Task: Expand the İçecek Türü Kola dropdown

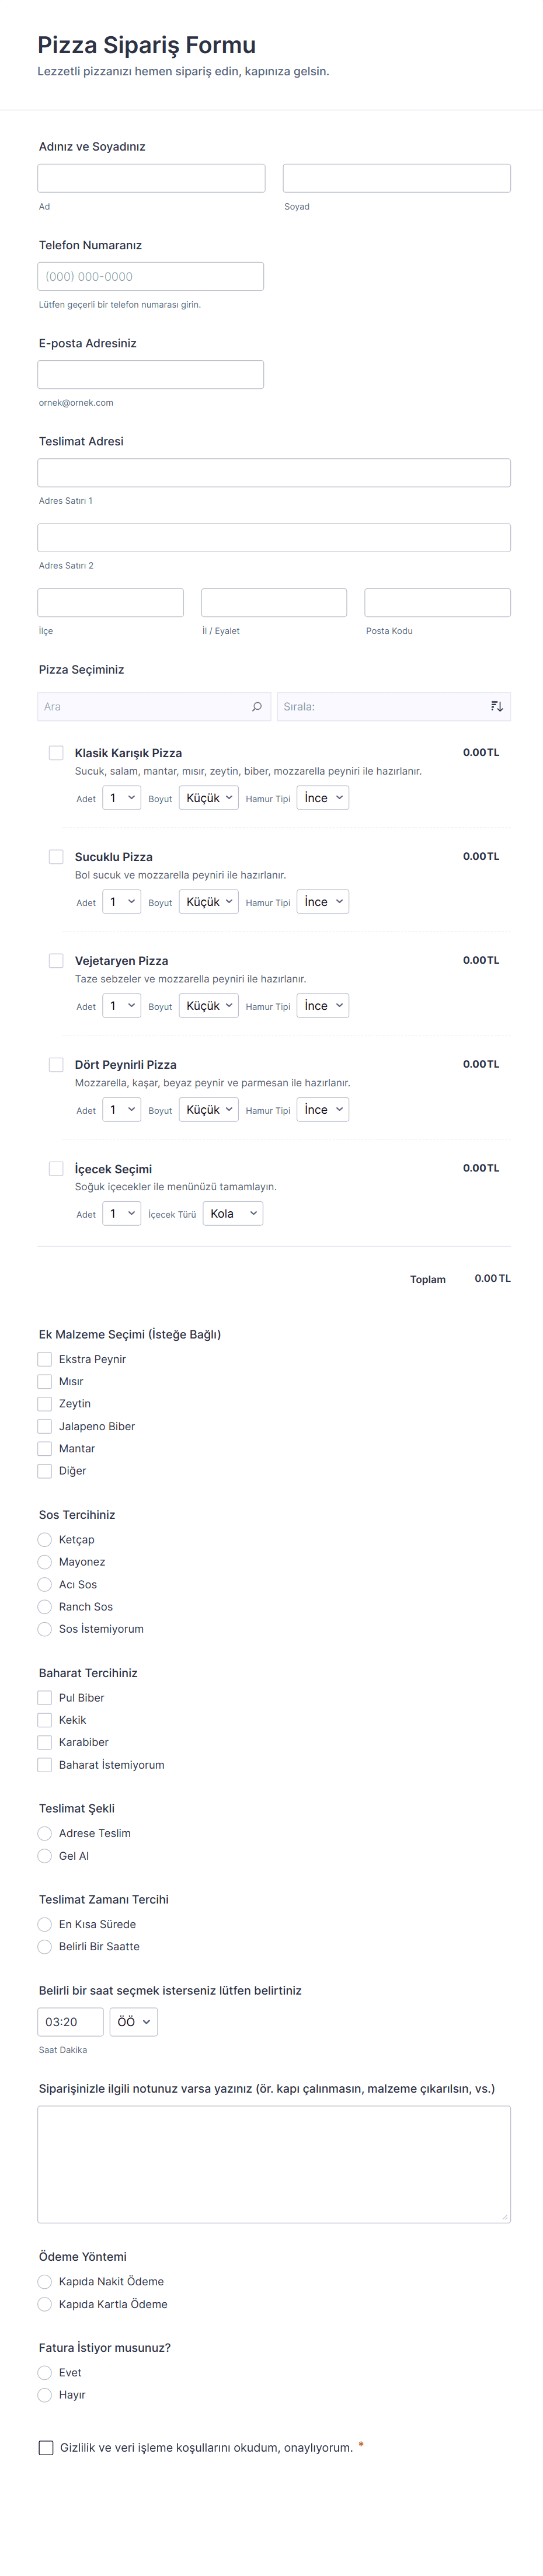Action: [x=233, y=1213]
